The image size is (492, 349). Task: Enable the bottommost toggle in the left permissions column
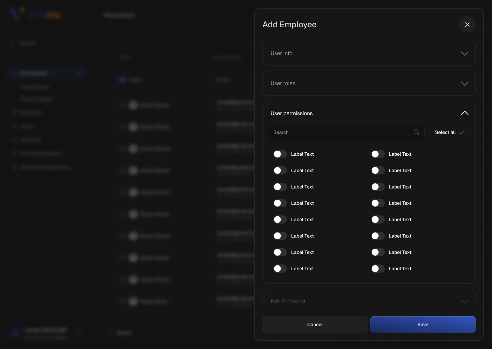[280, 269]
